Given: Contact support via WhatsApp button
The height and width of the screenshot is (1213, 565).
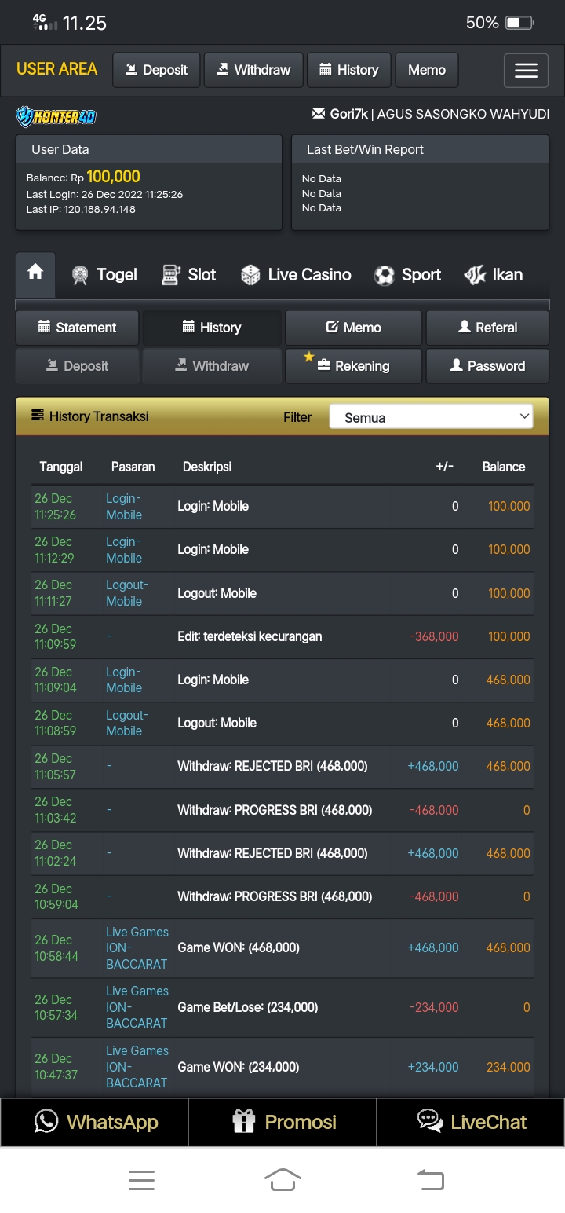Looking at the screenshot, I should click(95, 1122).
